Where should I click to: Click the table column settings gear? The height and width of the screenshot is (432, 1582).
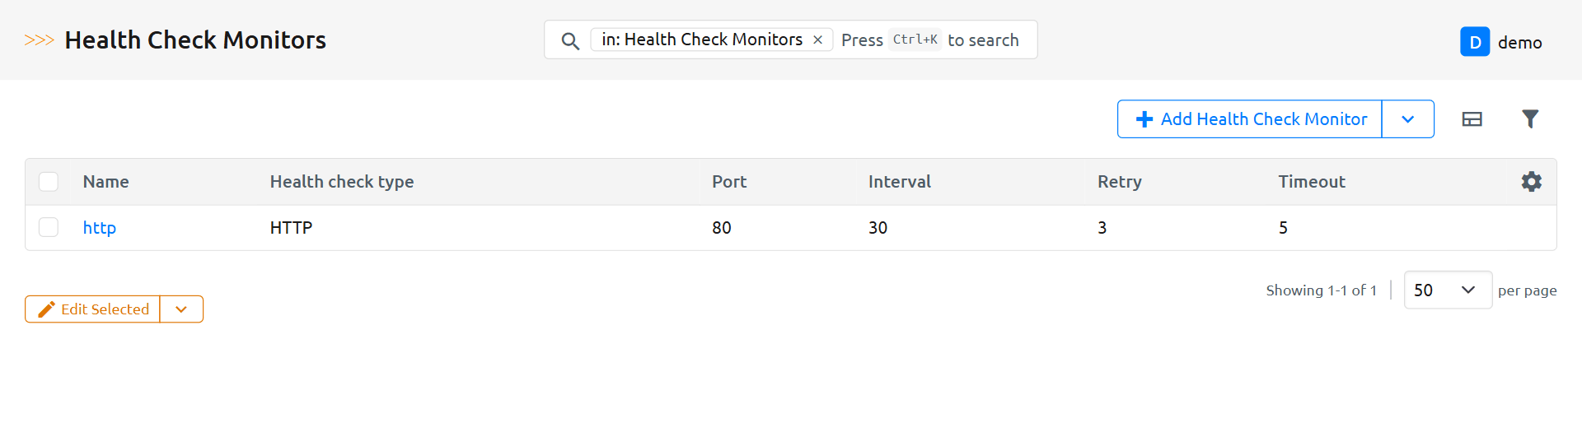[x=1531, y=182]
